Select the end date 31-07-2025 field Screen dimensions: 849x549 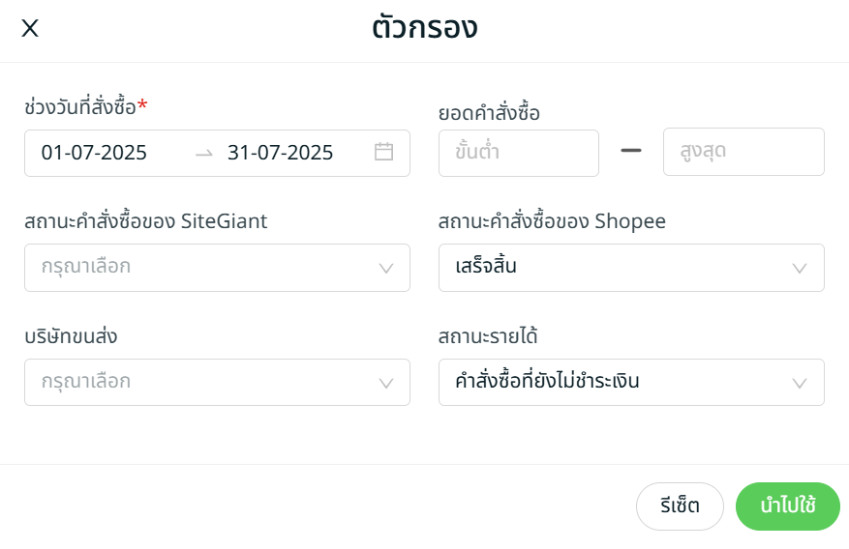pos(280,153)
